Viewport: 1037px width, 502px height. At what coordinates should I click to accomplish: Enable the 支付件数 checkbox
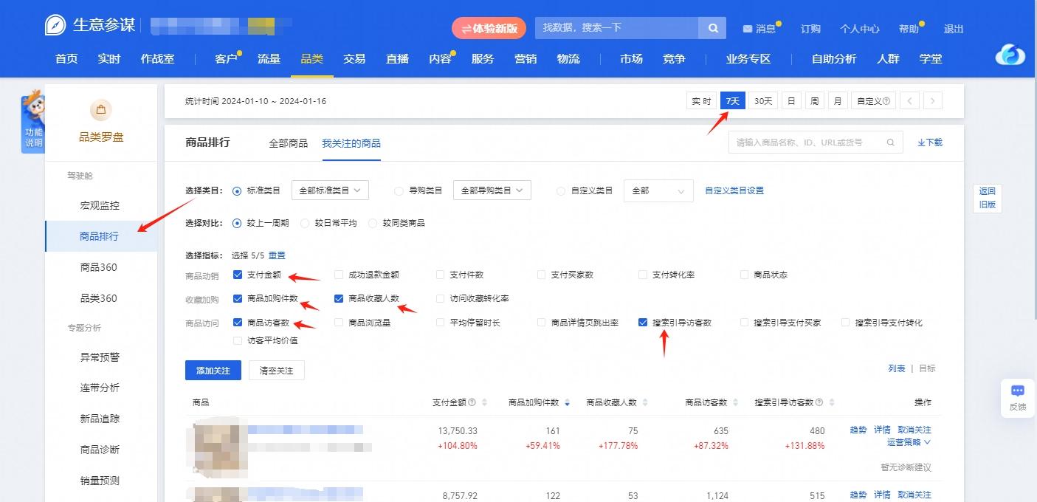tap(439, 274)
